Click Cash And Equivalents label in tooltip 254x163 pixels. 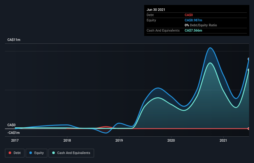[163, 30]
